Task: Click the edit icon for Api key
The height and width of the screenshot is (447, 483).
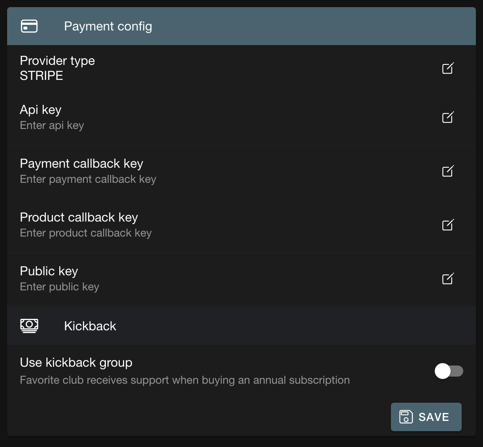Action: pos(447,117)
